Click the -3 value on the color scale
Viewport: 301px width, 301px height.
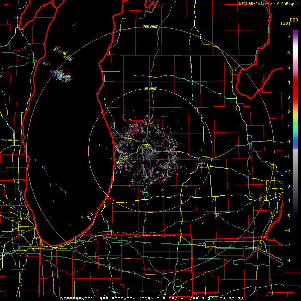click(x=287, y=186)
